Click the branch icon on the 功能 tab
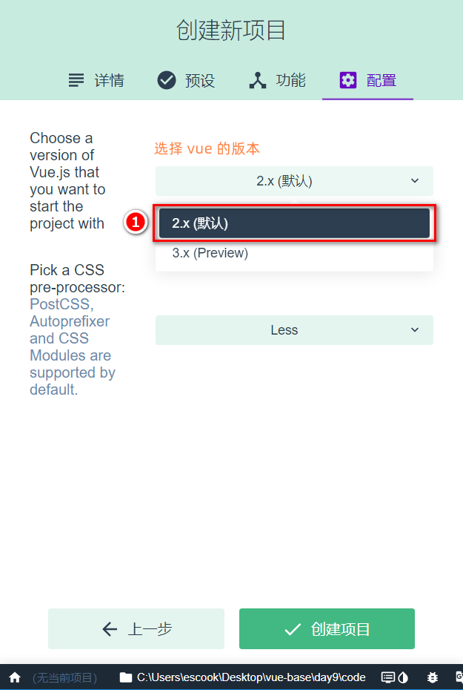The height and width of the screenshot is (690, 463). tap(257, 79)
